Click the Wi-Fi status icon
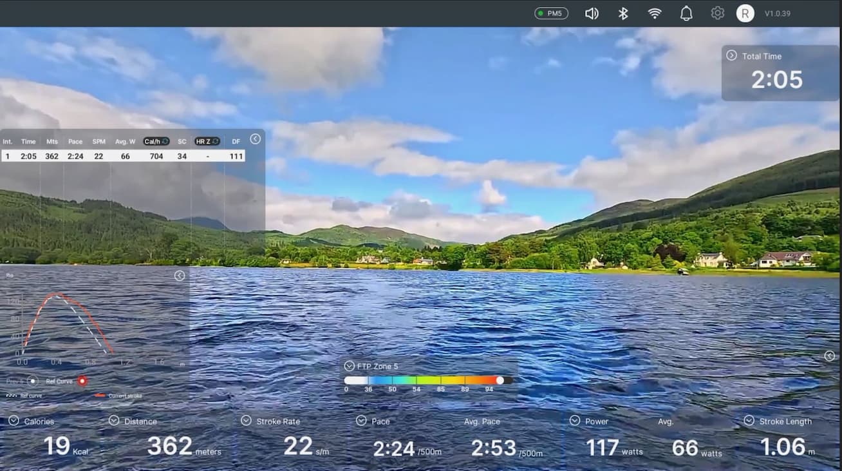This screenshot has height=471, width=842. [x=655, y=14]
